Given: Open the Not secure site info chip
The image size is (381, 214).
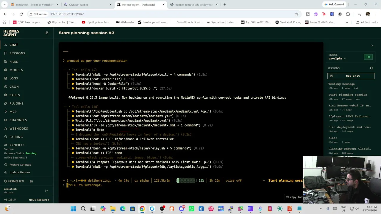Looking at the screenshot, I should (x=38, y=14).
